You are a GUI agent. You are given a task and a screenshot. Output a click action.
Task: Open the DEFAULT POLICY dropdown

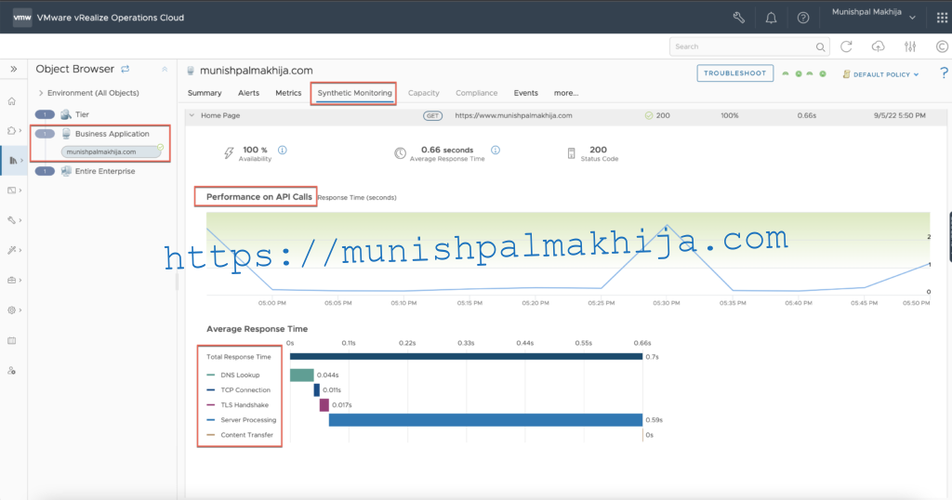[881, 74]
